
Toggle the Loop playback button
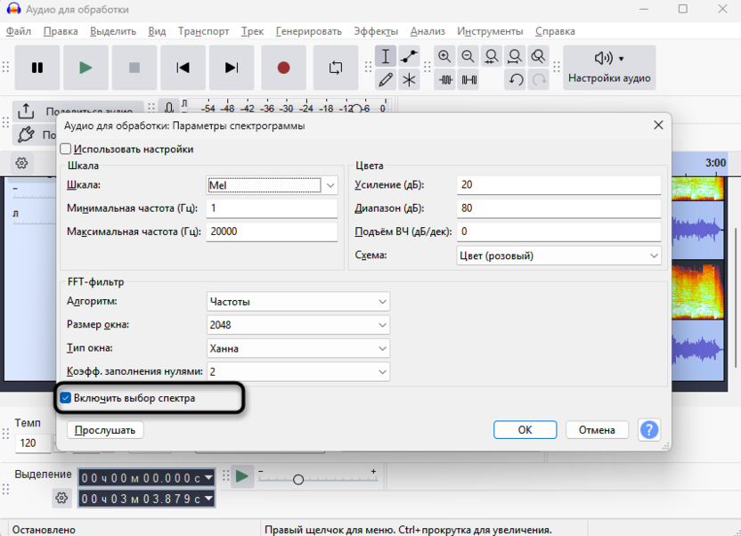[336, 68]
